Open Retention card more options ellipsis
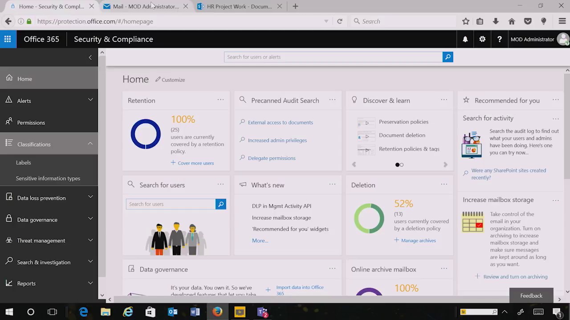The height and width of the screenshot is (320, 570). click(220, 100)
